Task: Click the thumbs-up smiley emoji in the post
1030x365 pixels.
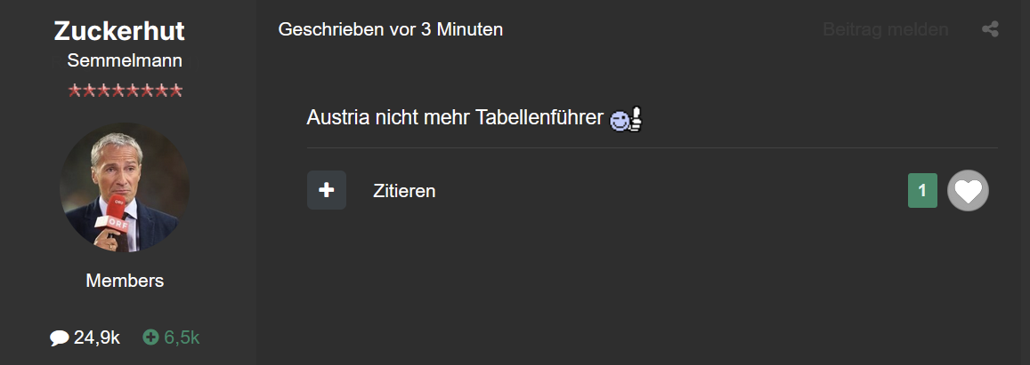Action: (626, 120)
